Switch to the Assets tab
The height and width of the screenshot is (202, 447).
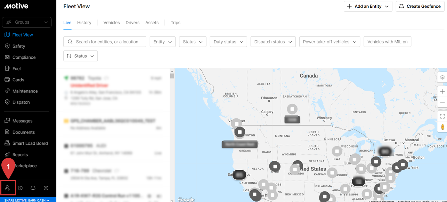click(x=152, y=23)
